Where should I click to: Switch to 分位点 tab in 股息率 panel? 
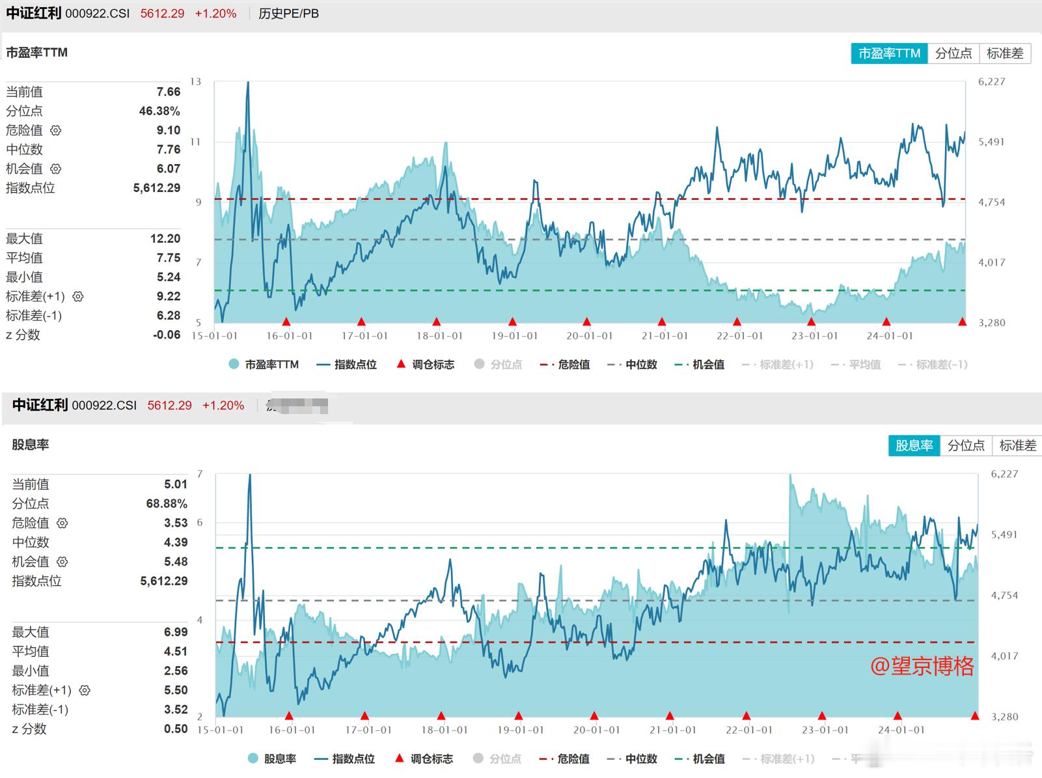966,445
